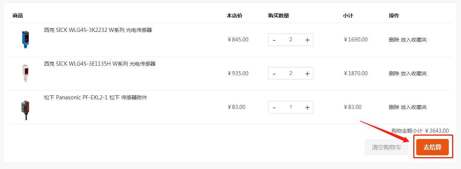This screenshot has height=169, width=461.
Task: Decrease quantity of SICK WLG4S-3E1135H sensor
Action: (274, 74)
